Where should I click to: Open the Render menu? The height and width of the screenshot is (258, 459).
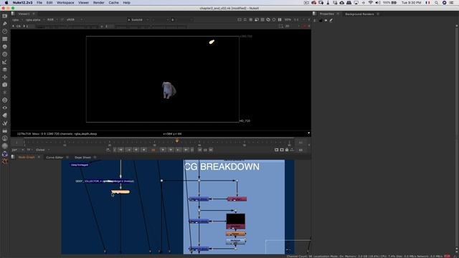pyautogui.click(x=99, y=3)
